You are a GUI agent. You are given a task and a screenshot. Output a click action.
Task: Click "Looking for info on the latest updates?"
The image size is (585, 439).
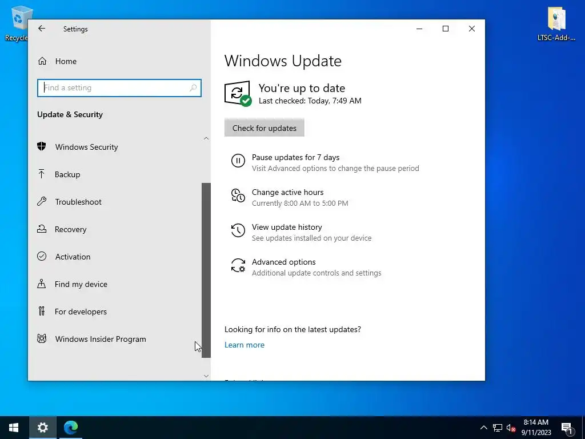(x=293, y=329)
